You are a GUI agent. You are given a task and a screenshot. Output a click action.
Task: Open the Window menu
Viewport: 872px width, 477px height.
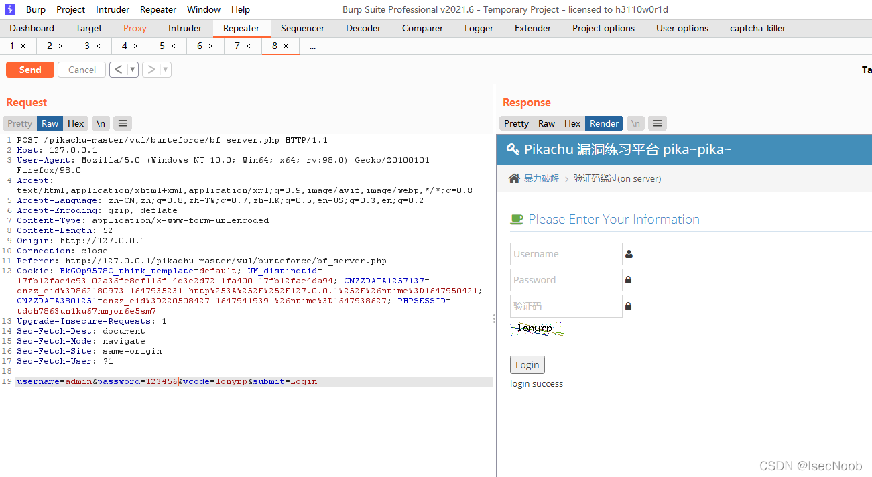click(204, 9)
